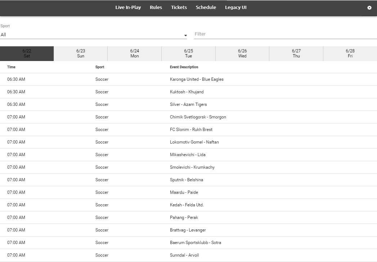Open the Rules page
This screenshot has width=377, height=262.
(x=156, y=8)
